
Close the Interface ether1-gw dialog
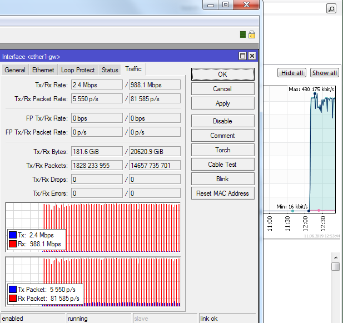click(x=252, y=56)
